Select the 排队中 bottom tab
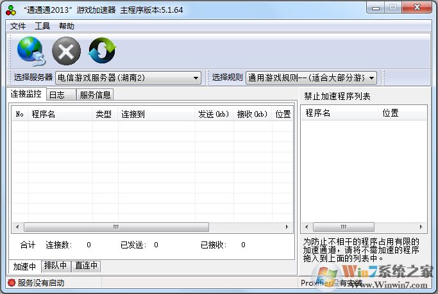 click(x=55, y=266)
